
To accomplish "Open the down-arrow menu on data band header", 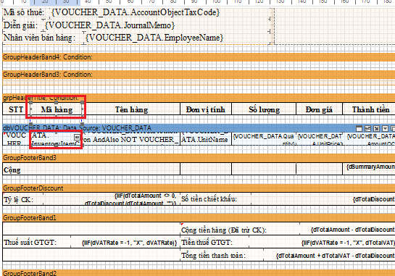I will pyautogui.click(x=385, y=129).
